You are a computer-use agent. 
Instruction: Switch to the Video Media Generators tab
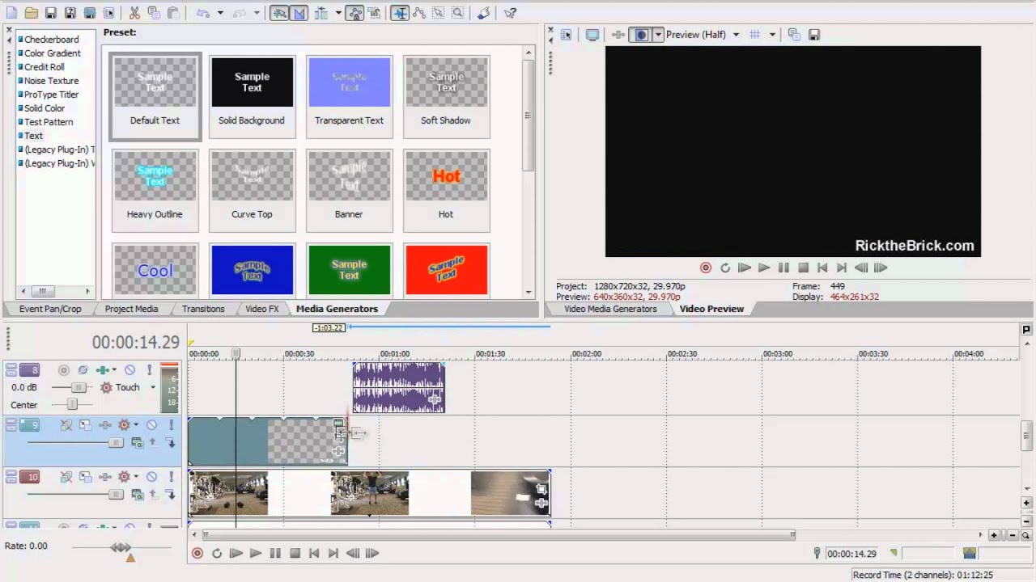click(610, 309)
